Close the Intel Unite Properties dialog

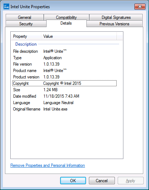pos(140,6)
